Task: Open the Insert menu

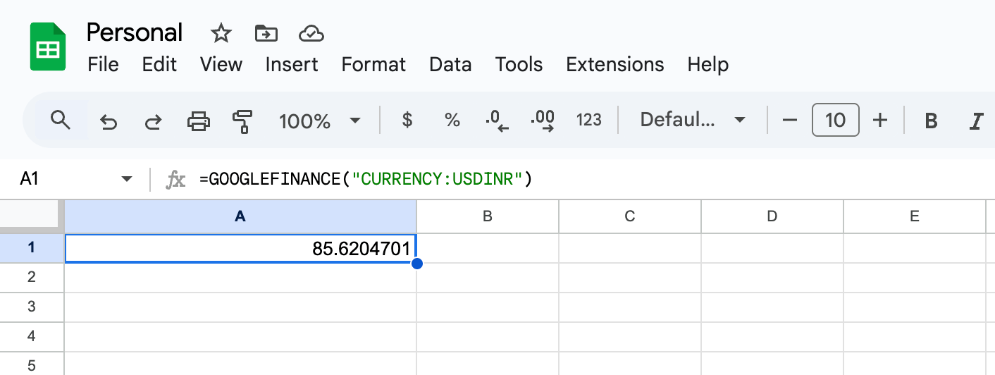Action: [x=292, y=65]
